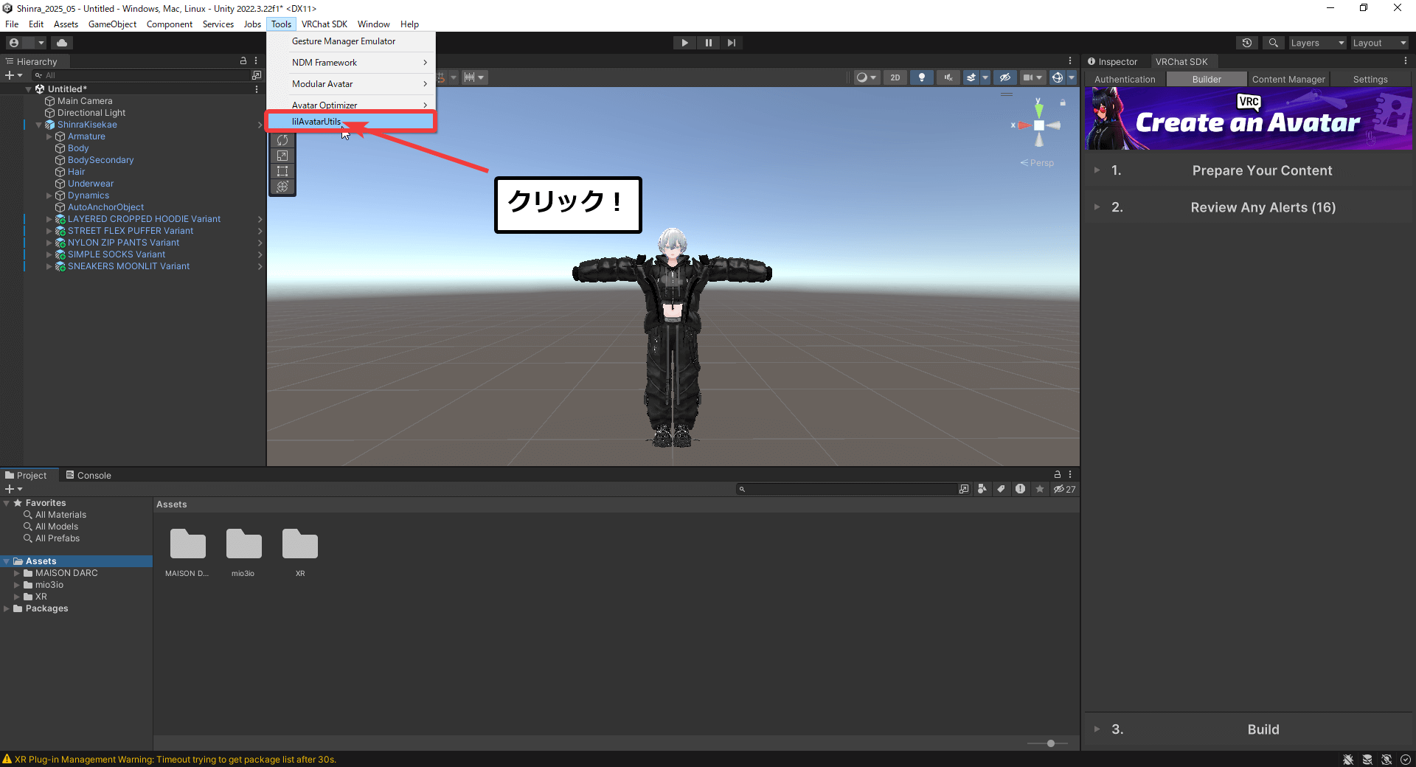Toggle the scene gizmo rotation lock
Screen dimensions: 1416x767
tap(1063, 103)
